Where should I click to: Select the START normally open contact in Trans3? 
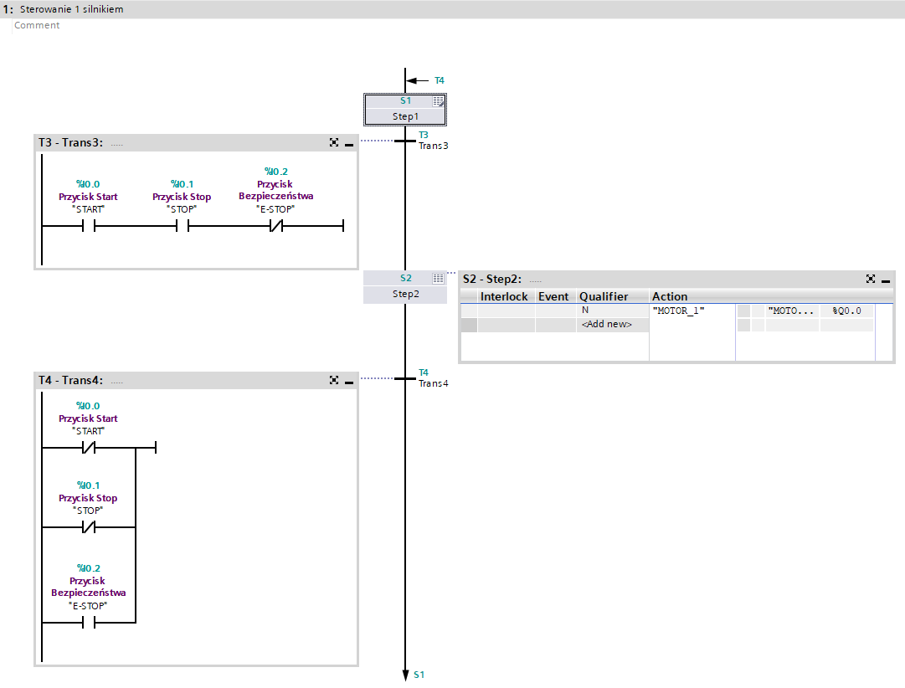(x=88, y=226)
